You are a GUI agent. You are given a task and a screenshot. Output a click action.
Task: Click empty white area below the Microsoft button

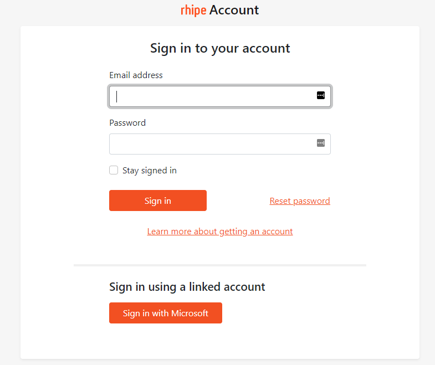[220, 341]
